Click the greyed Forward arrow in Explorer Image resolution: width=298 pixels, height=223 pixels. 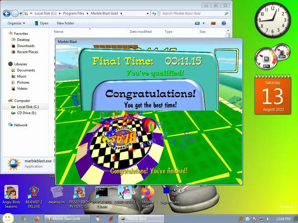(15, 13)
